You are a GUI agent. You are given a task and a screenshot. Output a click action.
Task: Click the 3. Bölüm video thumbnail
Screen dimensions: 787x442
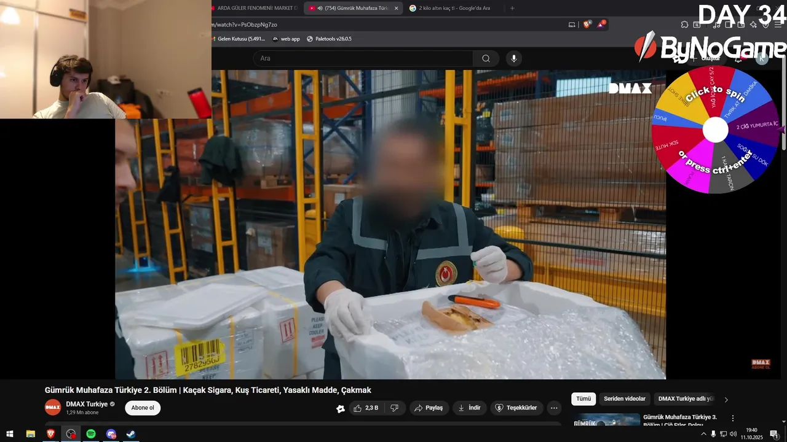[607, 420]
